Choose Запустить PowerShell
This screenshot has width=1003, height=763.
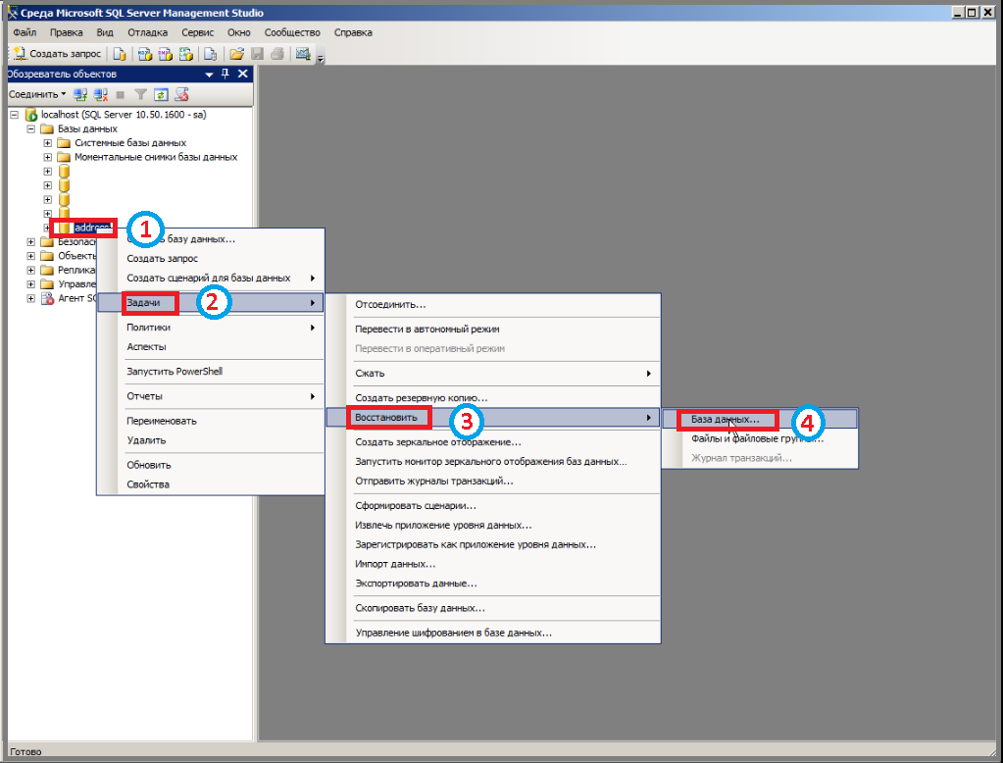click(211, 372)
